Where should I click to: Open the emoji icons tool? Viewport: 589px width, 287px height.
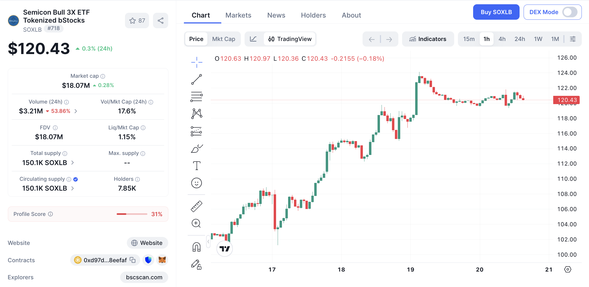pyautogui.click(x=197, y=183)
